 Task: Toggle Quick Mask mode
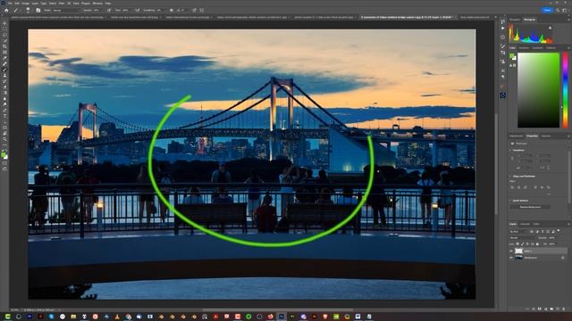(x=4, y=163)
